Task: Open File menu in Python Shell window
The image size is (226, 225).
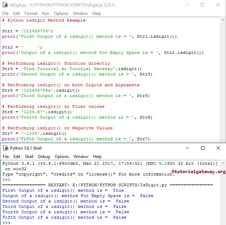Action: coord(6,157)
